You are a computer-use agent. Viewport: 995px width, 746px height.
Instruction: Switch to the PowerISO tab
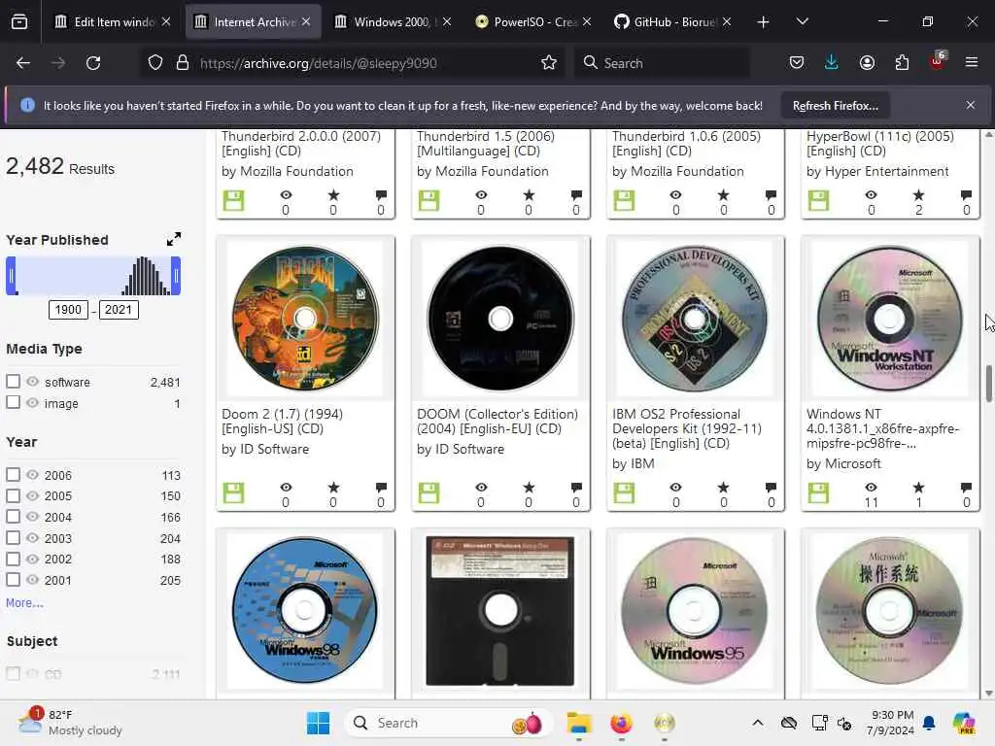pos(533,22)
